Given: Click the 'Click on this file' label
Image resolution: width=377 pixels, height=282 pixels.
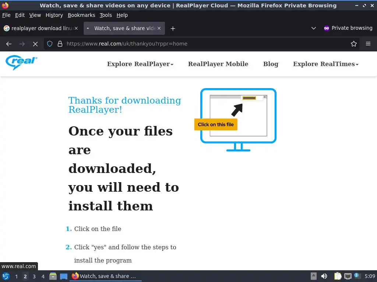Looking at the screenshot, I should click(x=216, y=124).
